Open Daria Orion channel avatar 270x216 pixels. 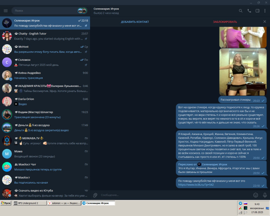pos(7,101)
